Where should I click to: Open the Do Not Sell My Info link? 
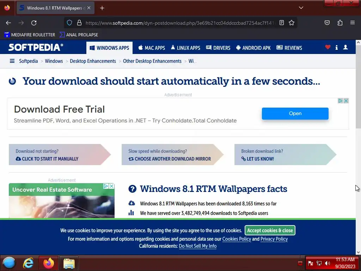pyautogui.click(x=197, y=246)
